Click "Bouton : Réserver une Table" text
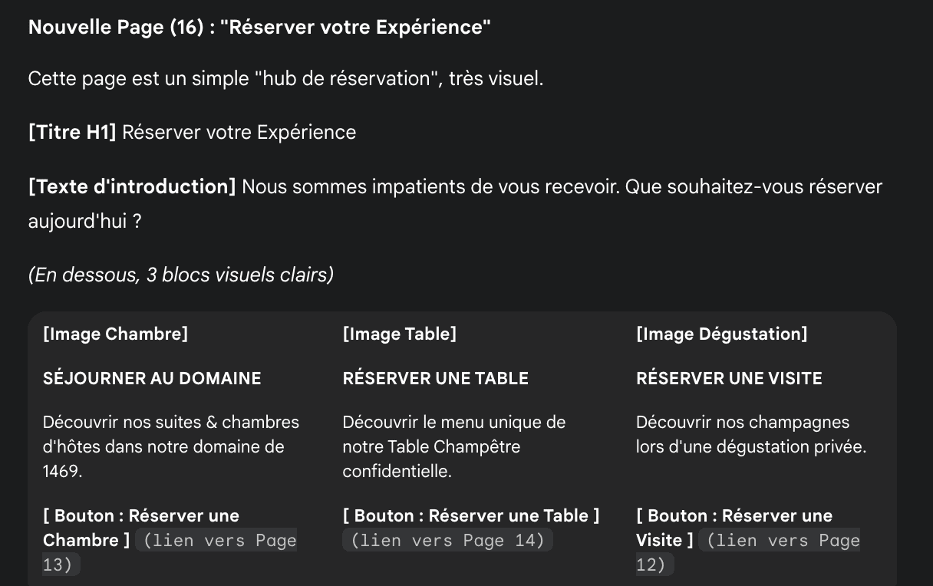The height and width of the screenshot is (586, 933). 471,516
